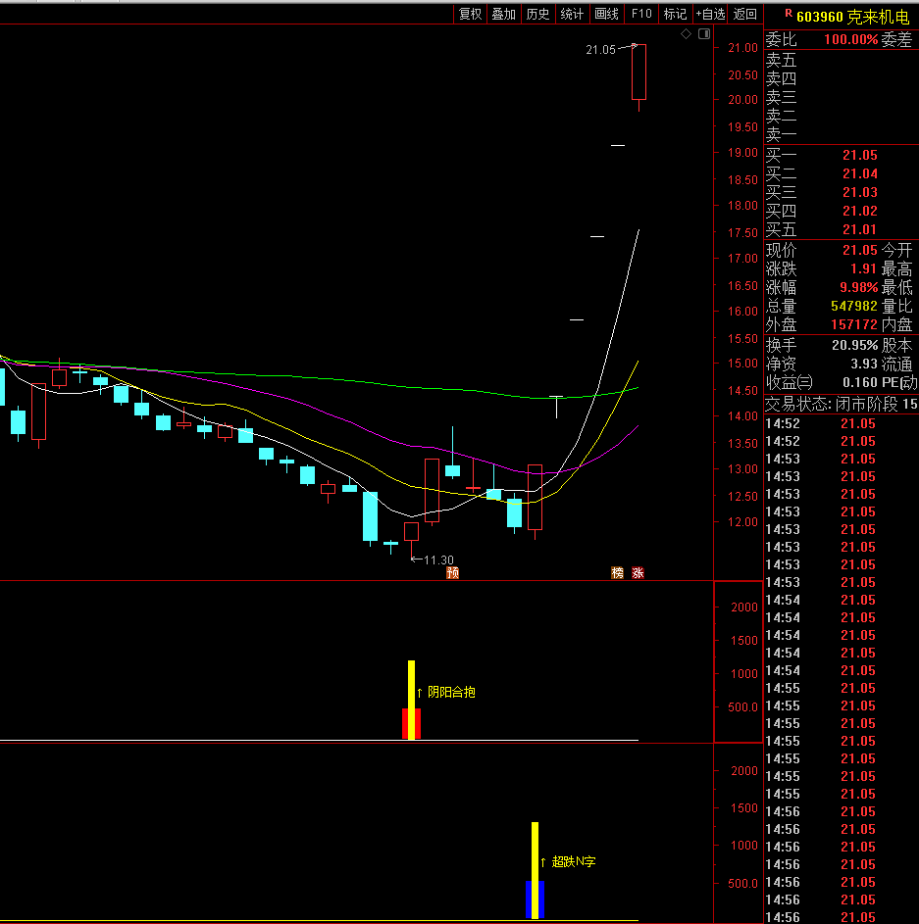Click the yellow-blue signal bar in the bottom indicator panel
The image size is (919, 924).
click(x=535, y=871)
